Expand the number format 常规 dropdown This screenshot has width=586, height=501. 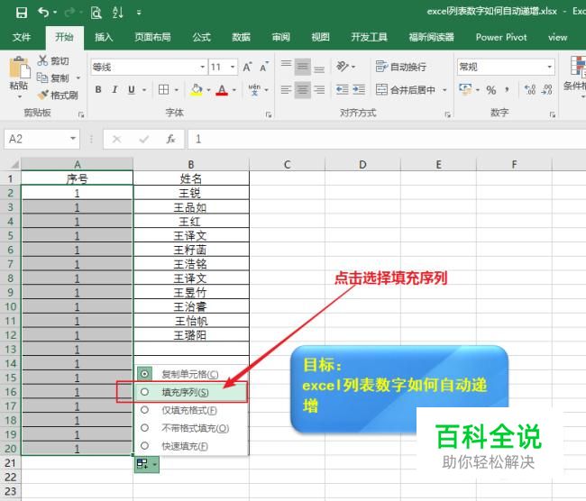click(549, 68)
